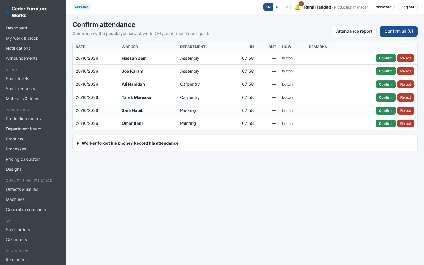Open Notifications in the sidebar
This screenshot has height=265, width=424.
pos(33,48)
